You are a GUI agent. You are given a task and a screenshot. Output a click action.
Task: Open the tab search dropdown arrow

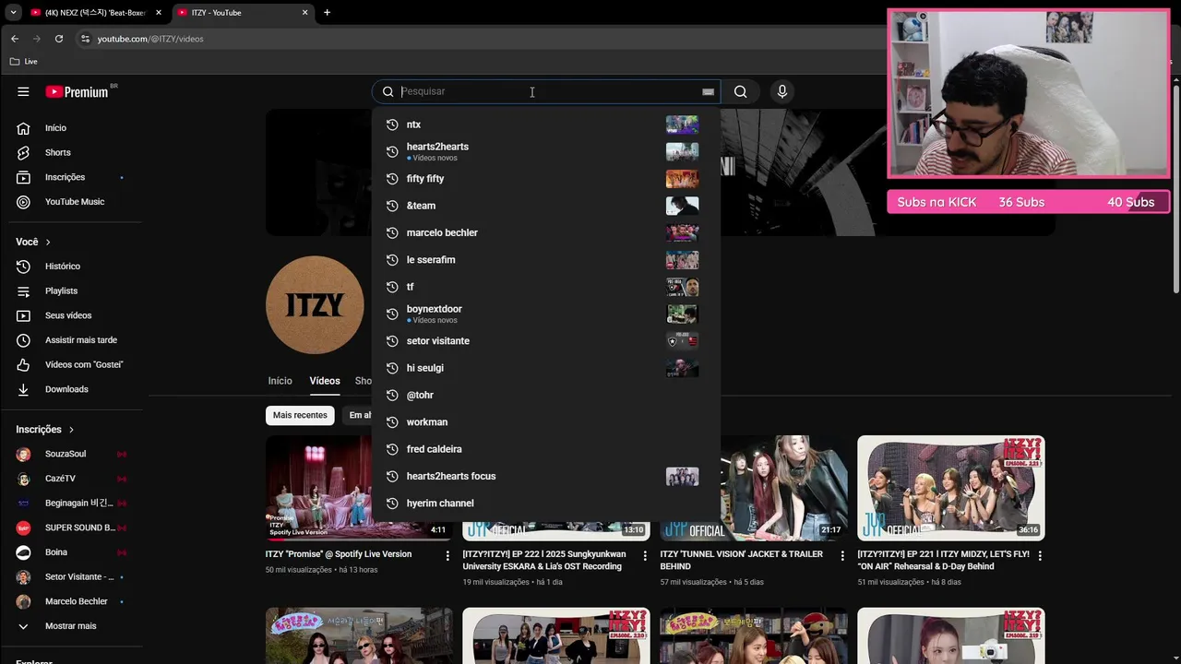[13, 13]
